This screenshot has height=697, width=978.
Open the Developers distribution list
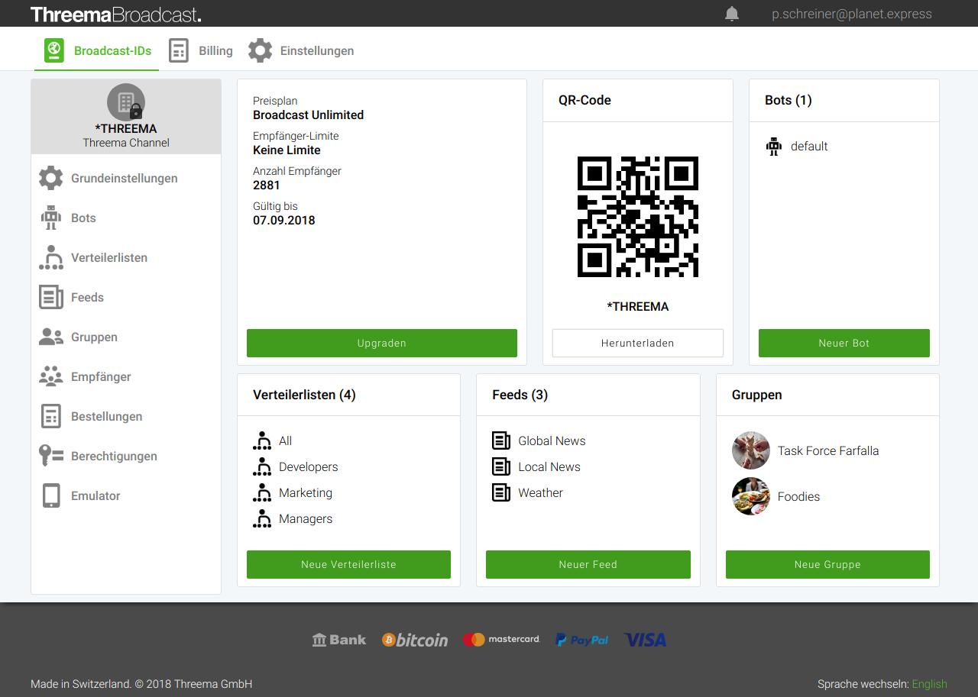point(309,467)
